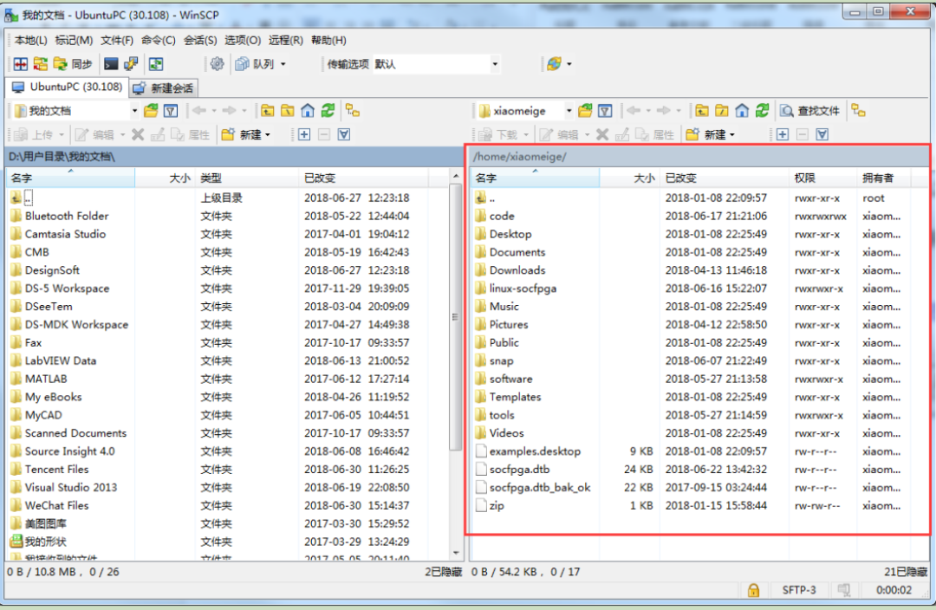
Task: Select remote file examples.desktop
Action: (x=535, y=451)
